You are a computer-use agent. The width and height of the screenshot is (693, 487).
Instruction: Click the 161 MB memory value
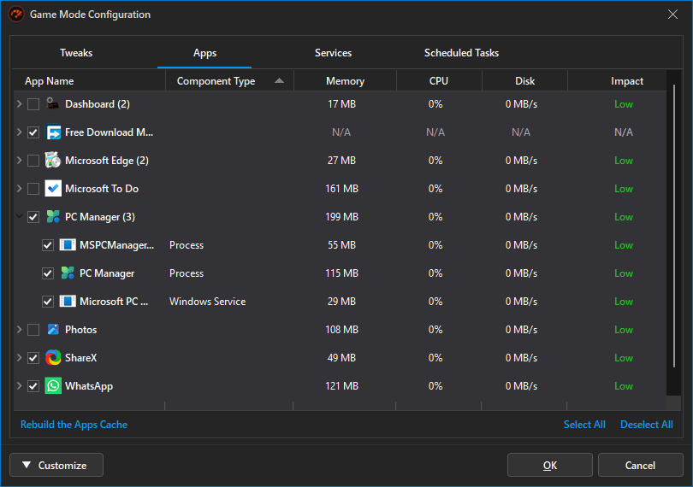(341, 189)
